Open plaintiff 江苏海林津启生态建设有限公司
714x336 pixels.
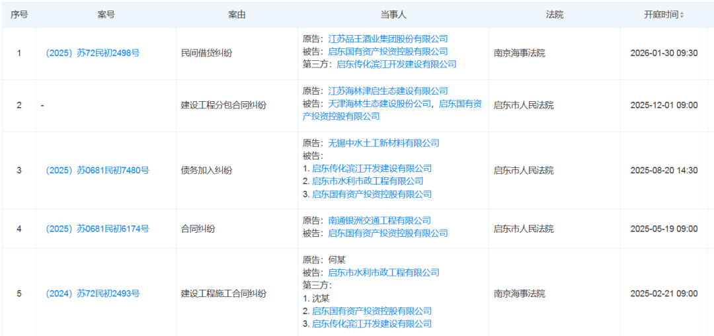pyautogui.click(x=388, y=91)
